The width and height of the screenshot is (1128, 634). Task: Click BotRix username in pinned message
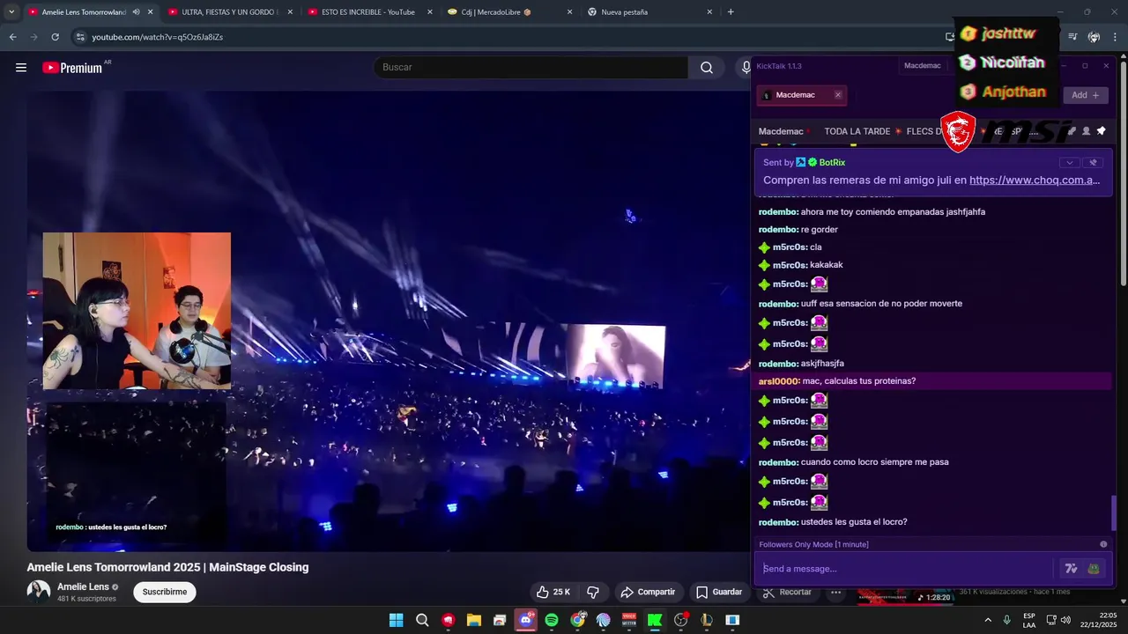click(832, 163)
